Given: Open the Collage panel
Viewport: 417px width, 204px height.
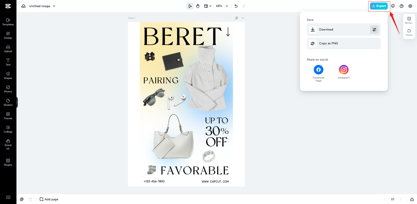Looking at the screenshot, I should point(8,129).
